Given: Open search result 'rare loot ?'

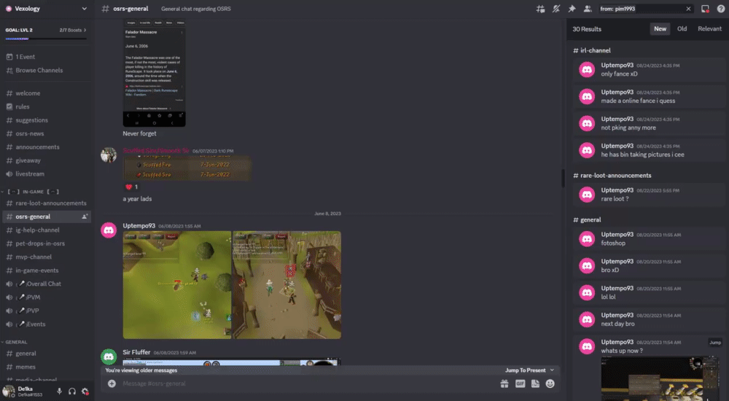Looking at the screenshot, I should click(x=649, y=195).
